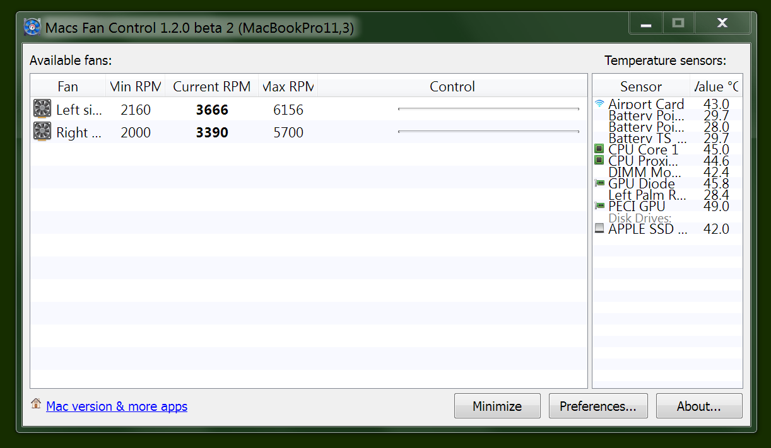Click the 5700 max RPM value
This screenshot has width=771, height=448.
pos(288,132)
